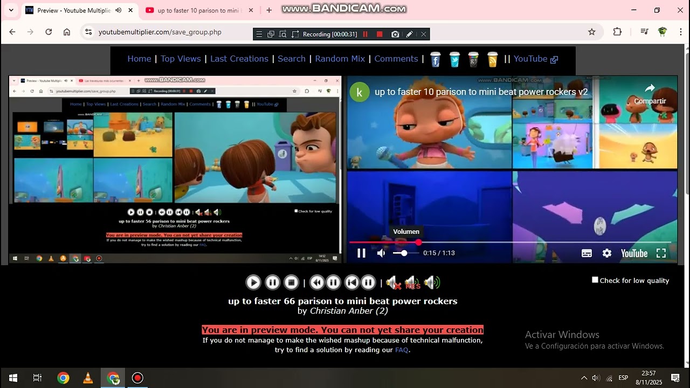Image resolution: width=690 pixels, height=388 pixels.
Task: Take a Bandicam screenshot with the camera
Action: pyautogui.click(x=395, y=34)
